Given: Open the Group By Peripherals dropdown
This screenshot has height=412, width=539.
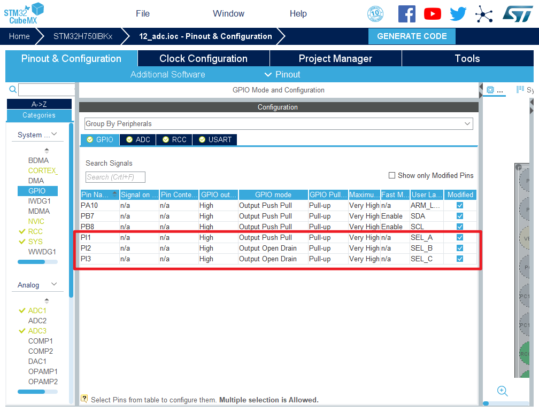Looking at the screenshot, I should (x=278, y=123).
